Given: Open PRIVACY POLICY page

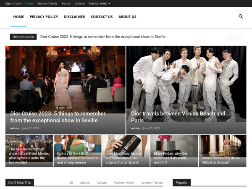Looking at the screenshot, I should [44, 17].
